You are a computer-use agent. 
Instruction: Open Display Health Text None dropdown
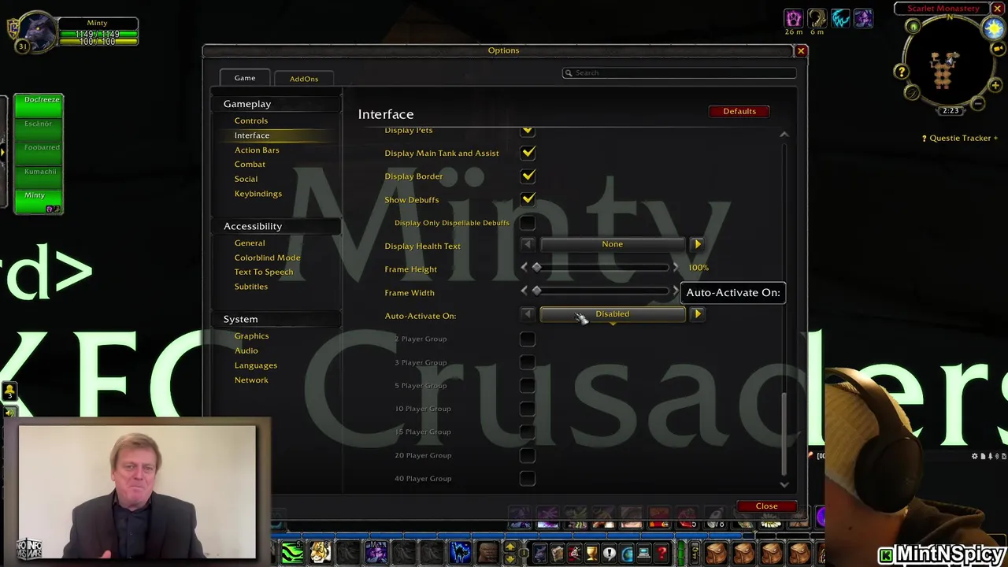pyautogui.click(x=613, y=244)
